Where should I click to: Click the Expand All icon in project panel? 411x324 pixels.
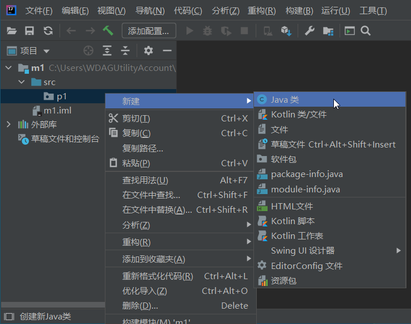107,51
